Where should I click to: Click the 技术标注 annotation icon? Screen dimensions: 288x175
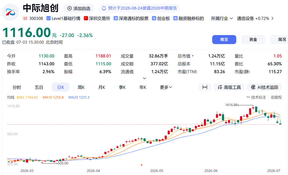tap(248, 97)
